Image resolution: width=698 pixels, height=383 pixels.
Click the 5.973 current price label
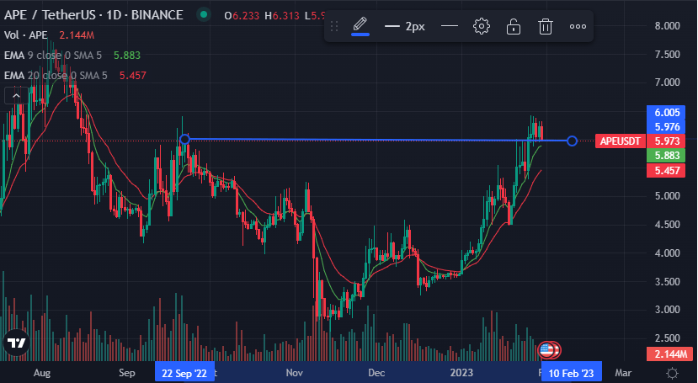coord(666,141)
